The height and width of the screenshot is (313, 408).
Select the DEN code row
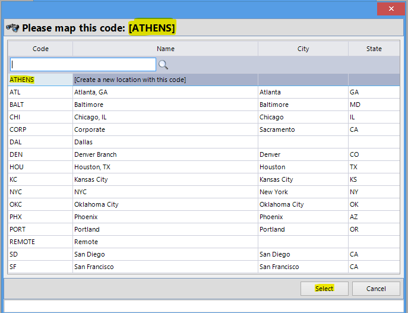pyautogui.click(x=40, y=154)
